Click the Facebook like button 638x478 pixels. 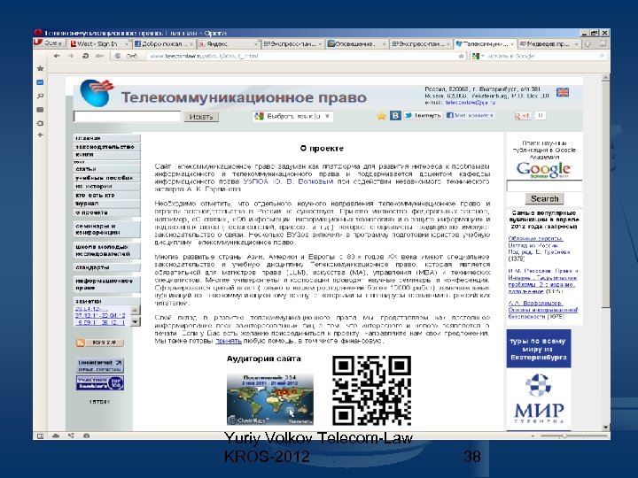point(470,115)
